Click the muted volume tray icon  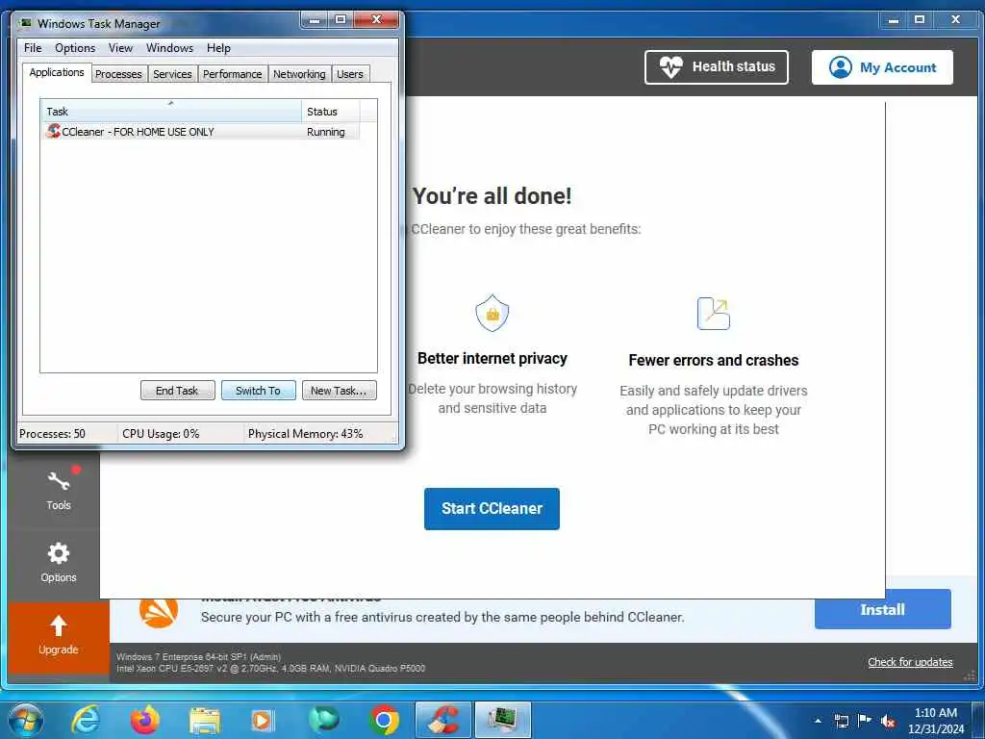point(888,721)
